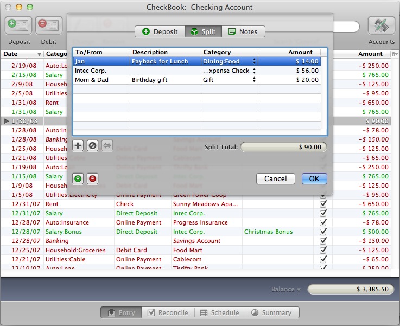The image size is (400, 326).
Task: Open Category dropdown for Mom & Dad split
Action: pyautogui.click(x=254, y=80)
